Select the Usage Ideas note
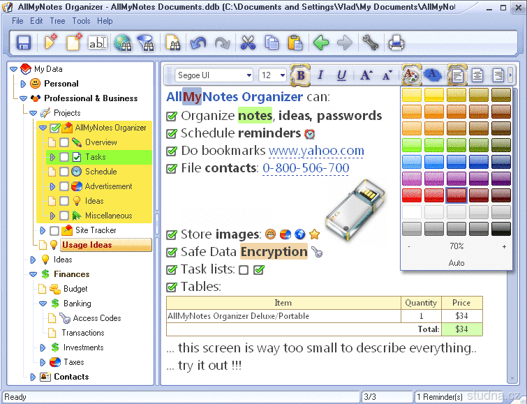 tap(106, 245)
